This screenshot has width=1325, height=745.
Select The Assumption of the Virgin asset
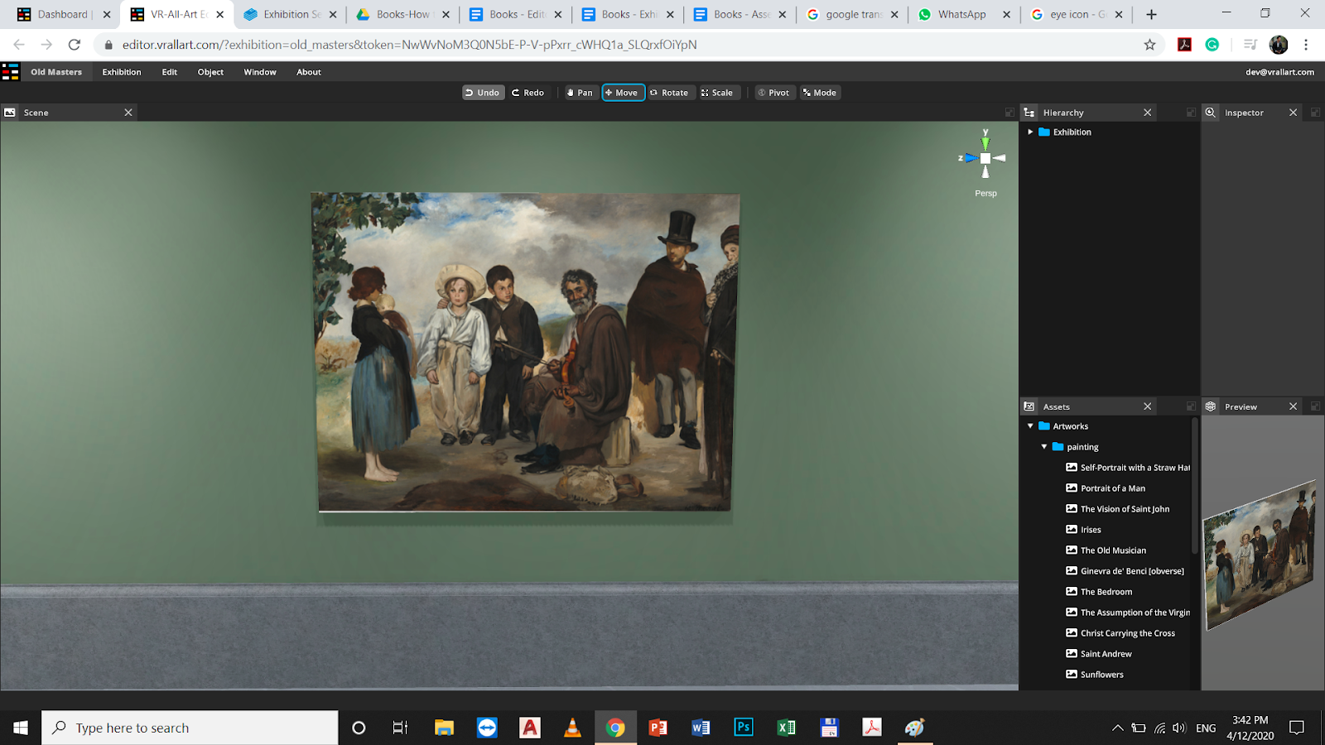(x=1128, y=613)
